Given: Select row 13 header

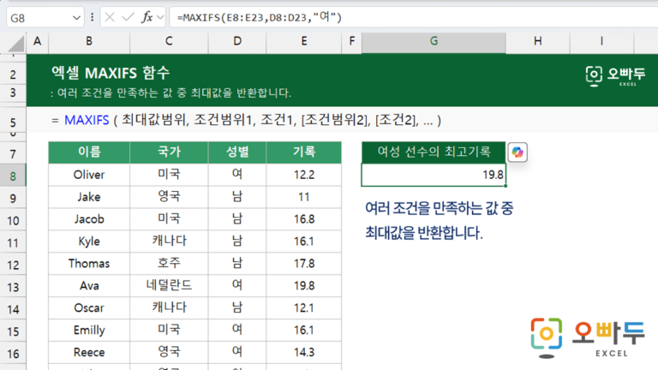Looking at the screenshot, I should [x=13, y=287].
